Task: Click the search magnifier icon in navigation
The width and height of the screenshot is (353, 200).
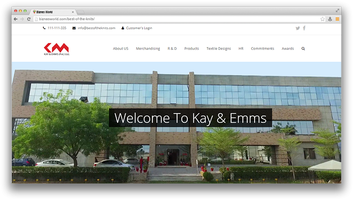Action: (x=303, y=48)
